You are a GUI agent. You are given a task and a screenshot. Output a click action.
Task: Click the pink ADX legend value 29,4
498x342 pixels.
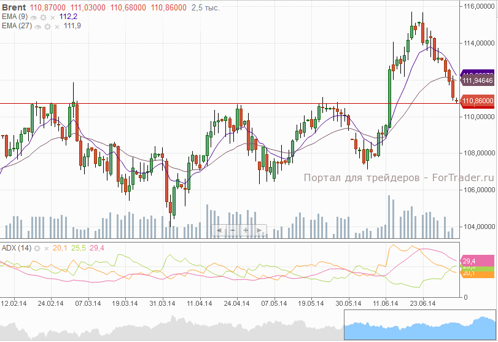coord(97,248)
